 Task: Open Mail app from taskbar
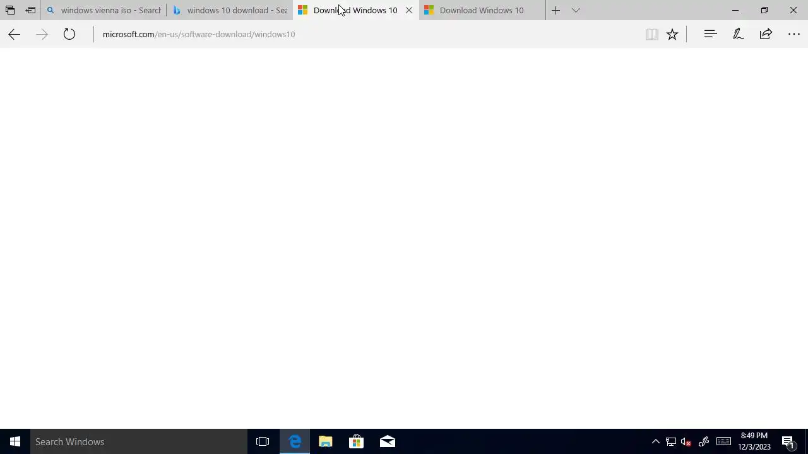(x=388, y=441)
